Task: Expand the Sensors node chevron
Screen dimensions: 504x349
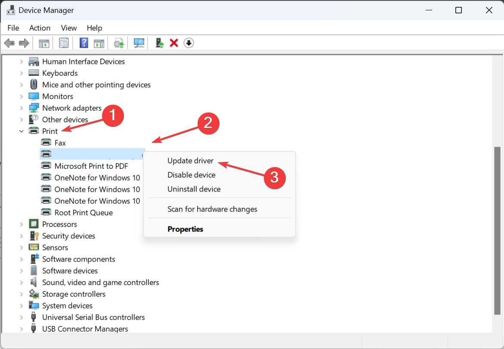Action: (x=22, y=247)
